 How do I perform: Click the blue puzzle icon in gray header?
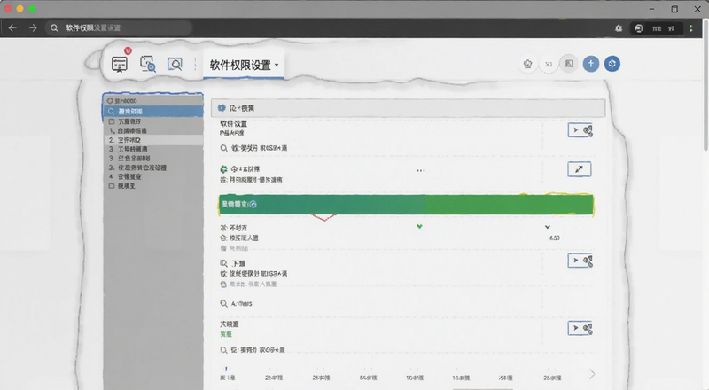(x=222, y=108)
